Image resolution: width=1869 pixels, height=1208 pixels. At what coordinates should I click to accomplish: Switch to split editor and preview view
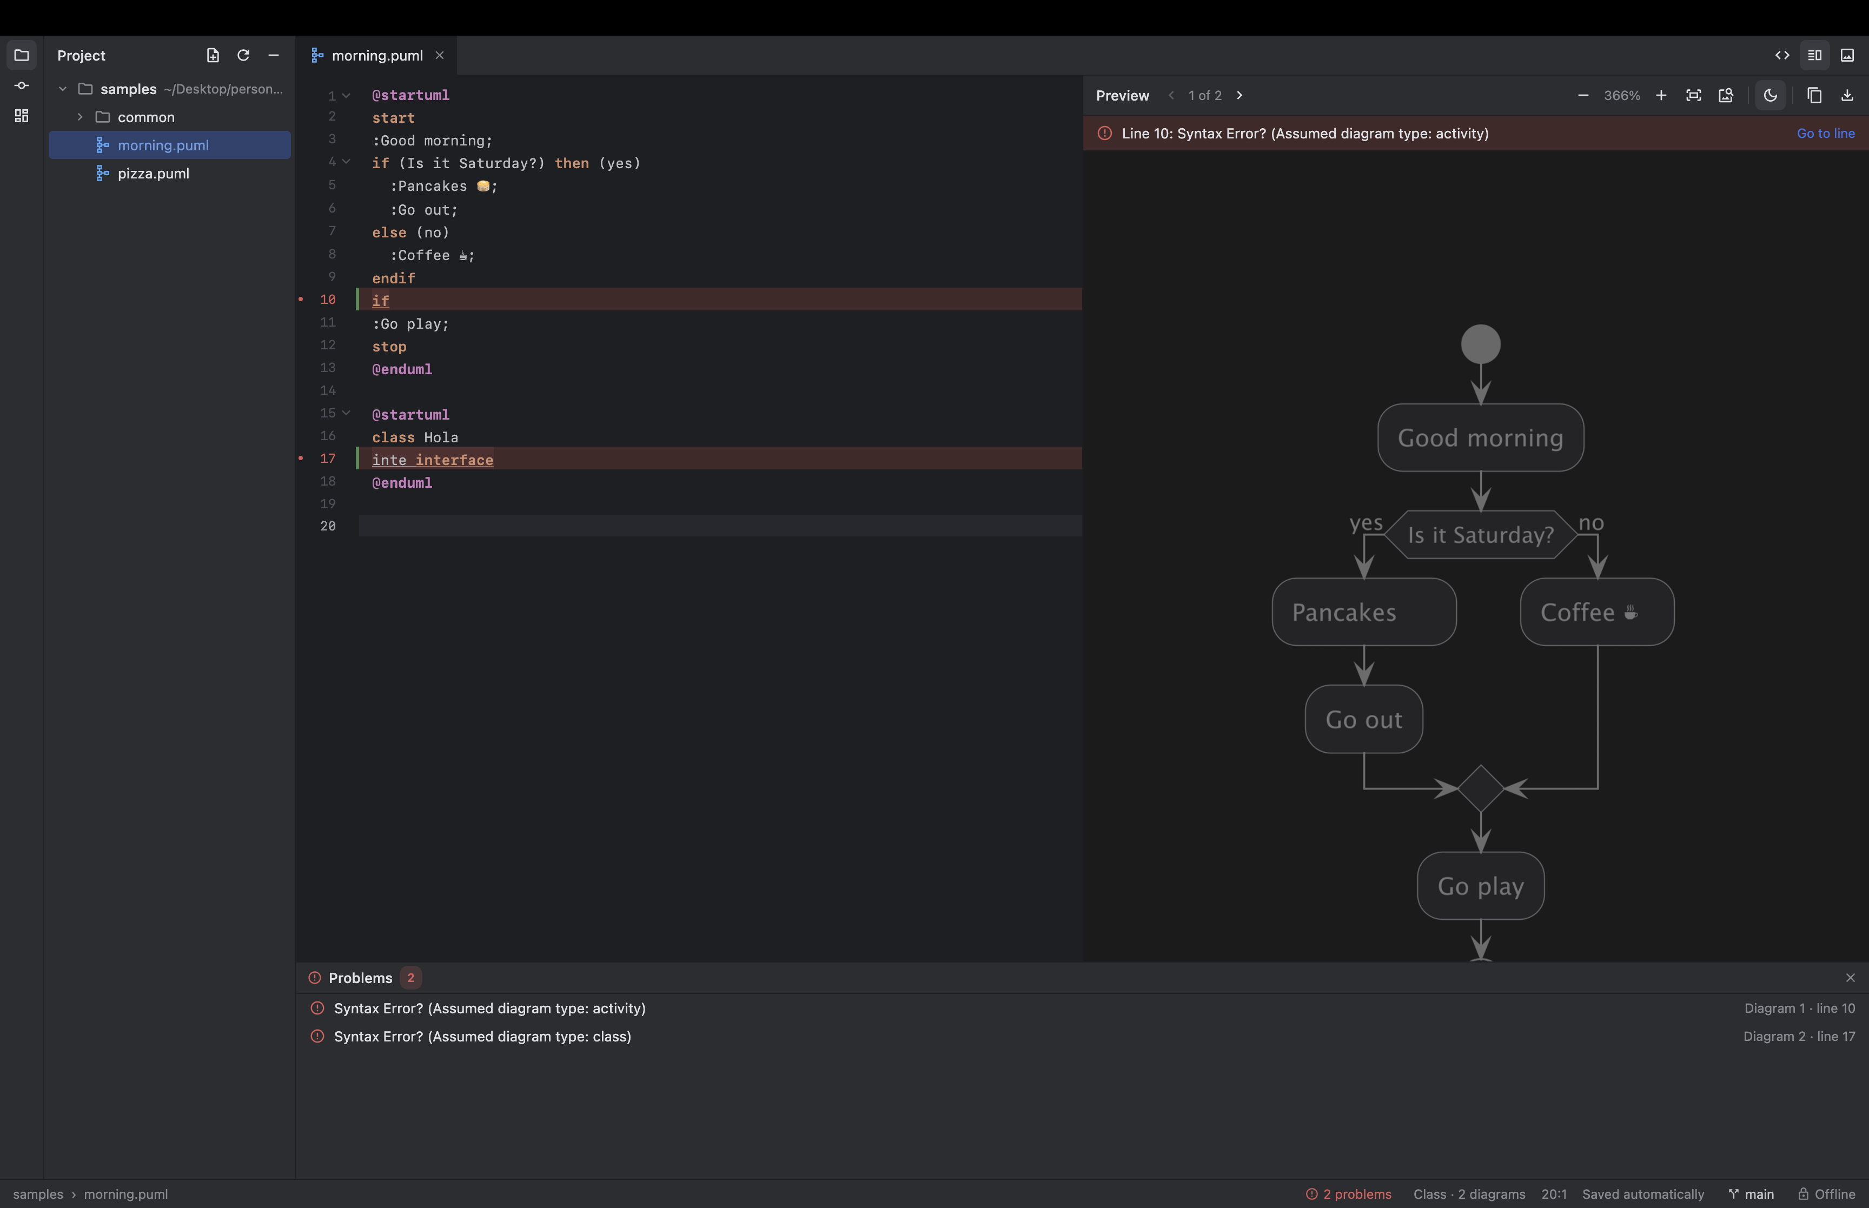tap(1814, 55)
